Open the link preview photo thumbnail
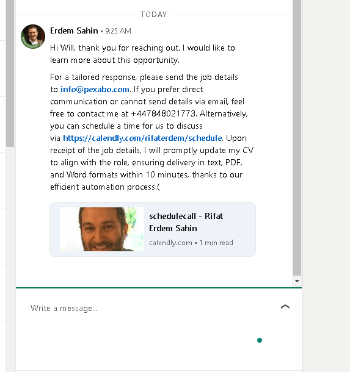Viewport: 350px width, 372px height. (x=102, y=229)
